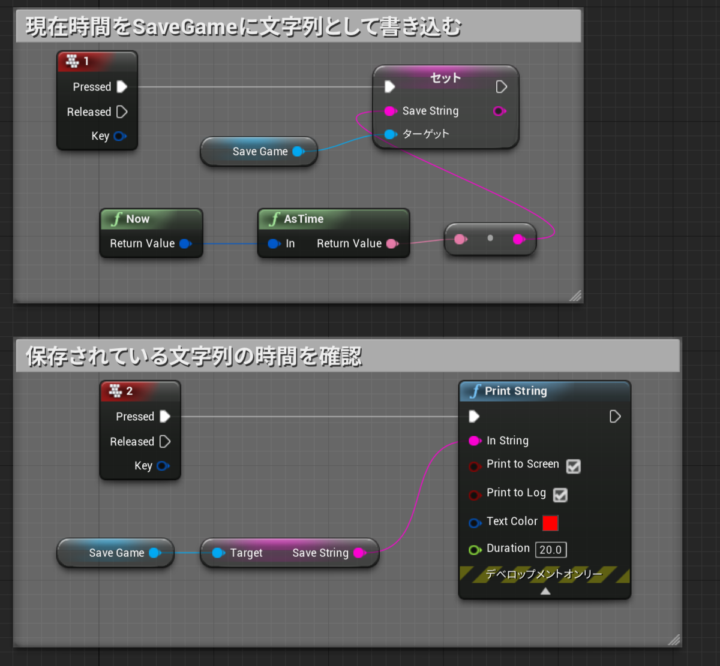Click the function icon on Print String node
The width and height of the screenshot is (720, 666).
[x=475, y=391]
